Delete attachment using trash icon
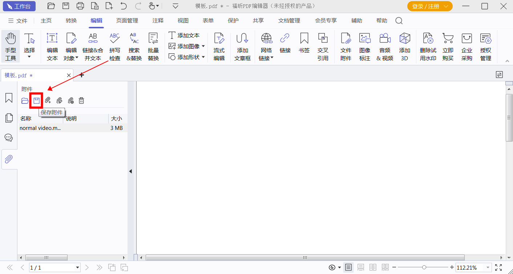 [81, 101]
